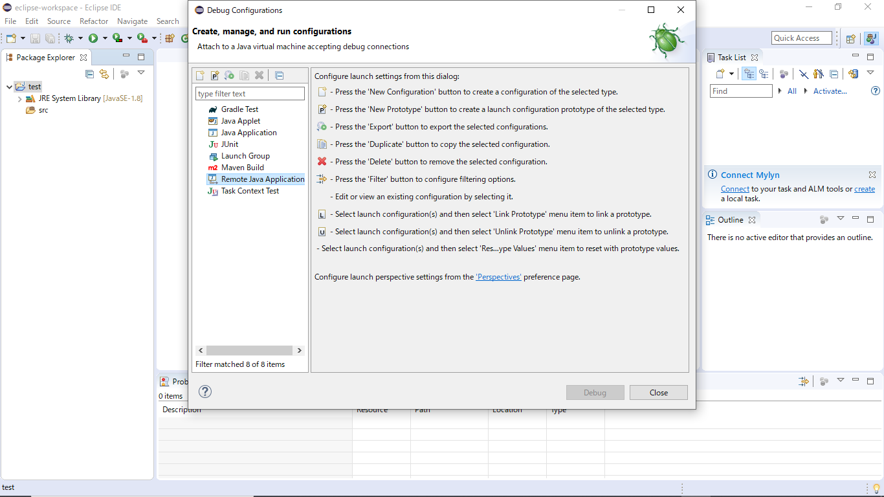This screenshot has height=497, width=884.
Task: Click the Activate... task link
Action: tap(830, 91)
